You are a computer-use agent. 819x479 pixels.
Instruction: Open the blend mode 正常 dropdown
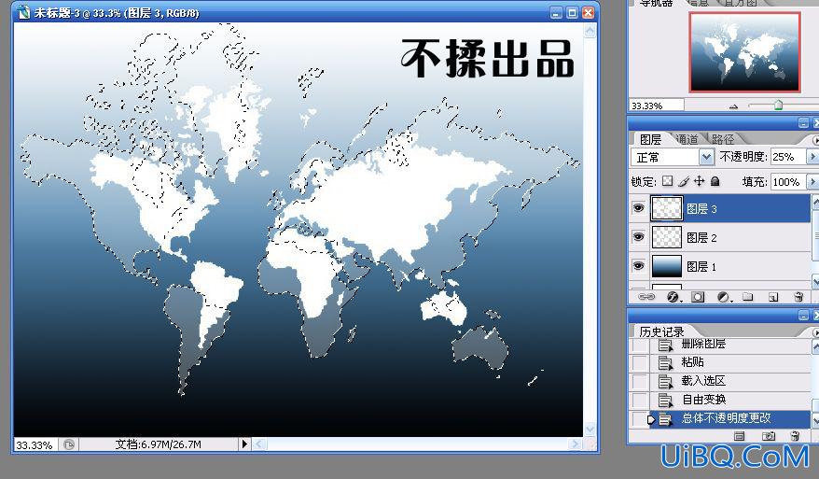[x=706, y=157]
